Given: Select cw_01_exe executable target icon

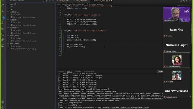Looking at the screenshot, I should coord(11,15).
